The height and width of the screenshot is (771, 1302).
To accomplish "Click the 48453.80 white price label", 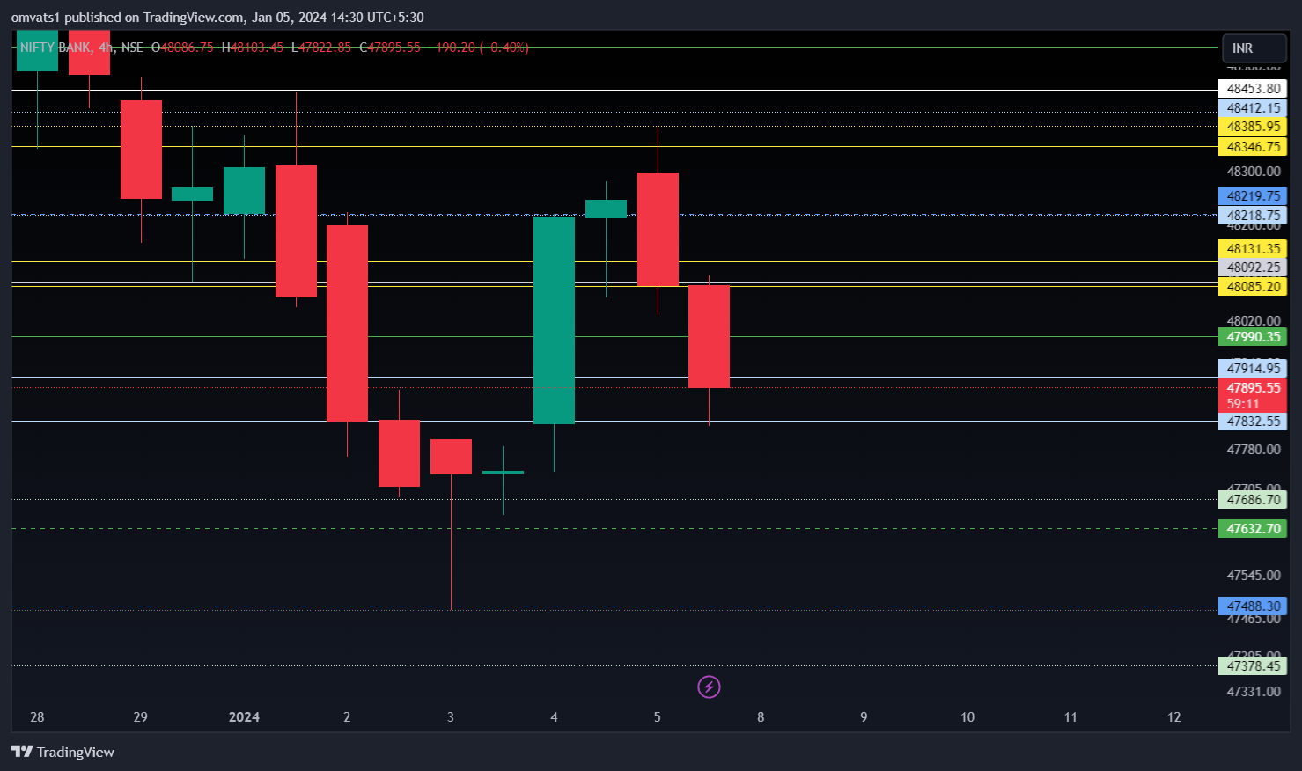I will (1253, 89).
